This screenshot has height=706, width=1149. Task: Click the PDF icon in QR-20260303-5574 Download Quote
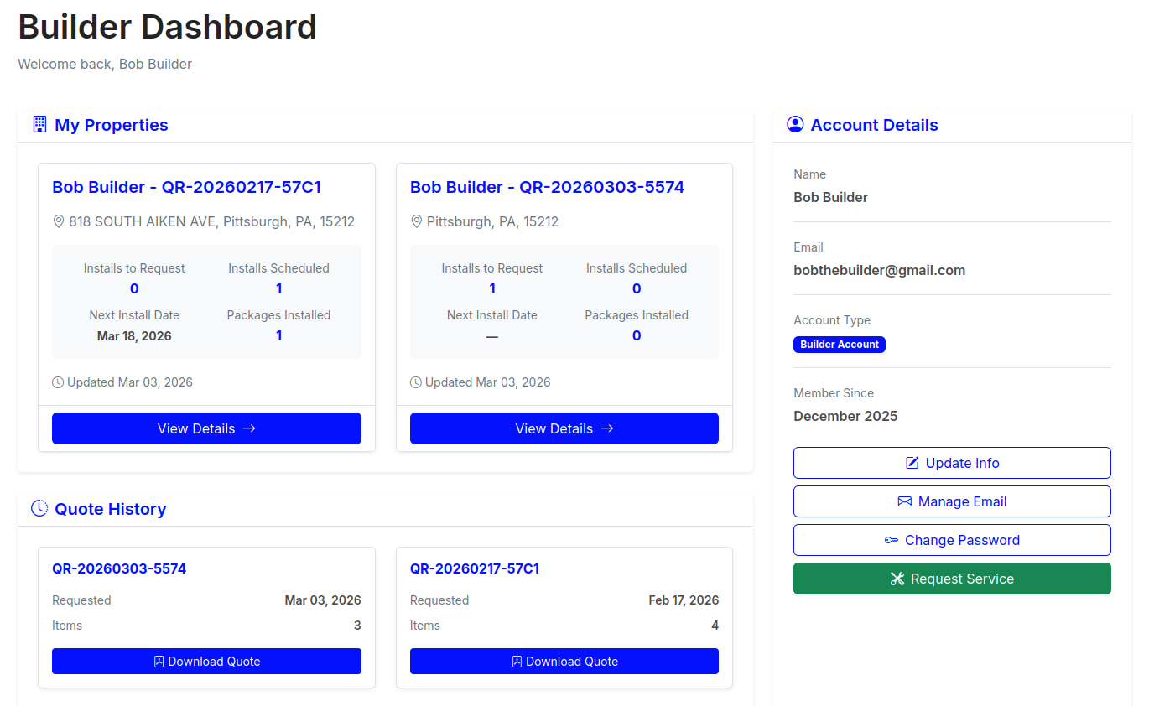(x=159, y=662)
